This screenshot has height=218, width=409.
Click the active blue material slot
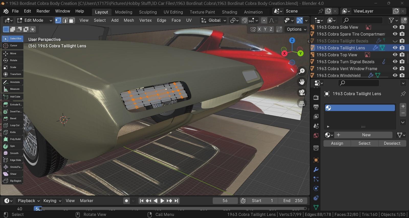(x=360, y=108)
